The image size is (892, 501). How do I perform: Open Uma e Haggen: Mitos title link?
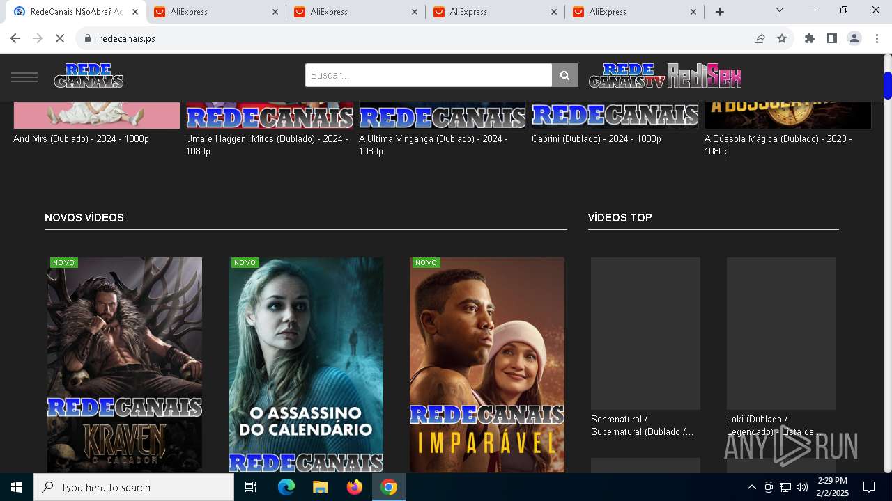(x=267, y=145)
